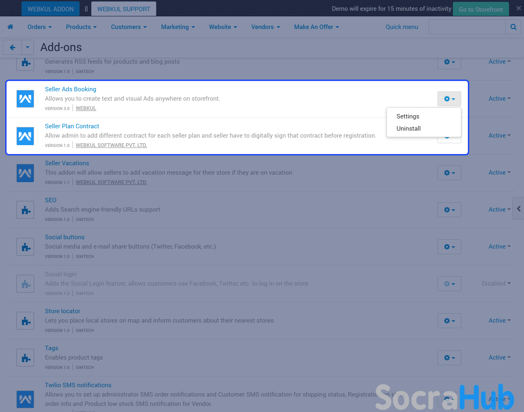This screenshot has height=412, width=524.
Task: Open the Vendors menu
Action: click(266, 27)
